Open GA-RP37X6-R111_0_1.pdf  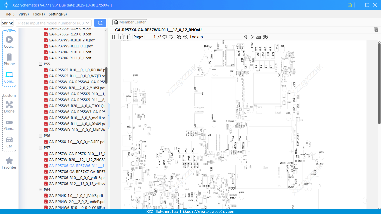tap(70, 58)
